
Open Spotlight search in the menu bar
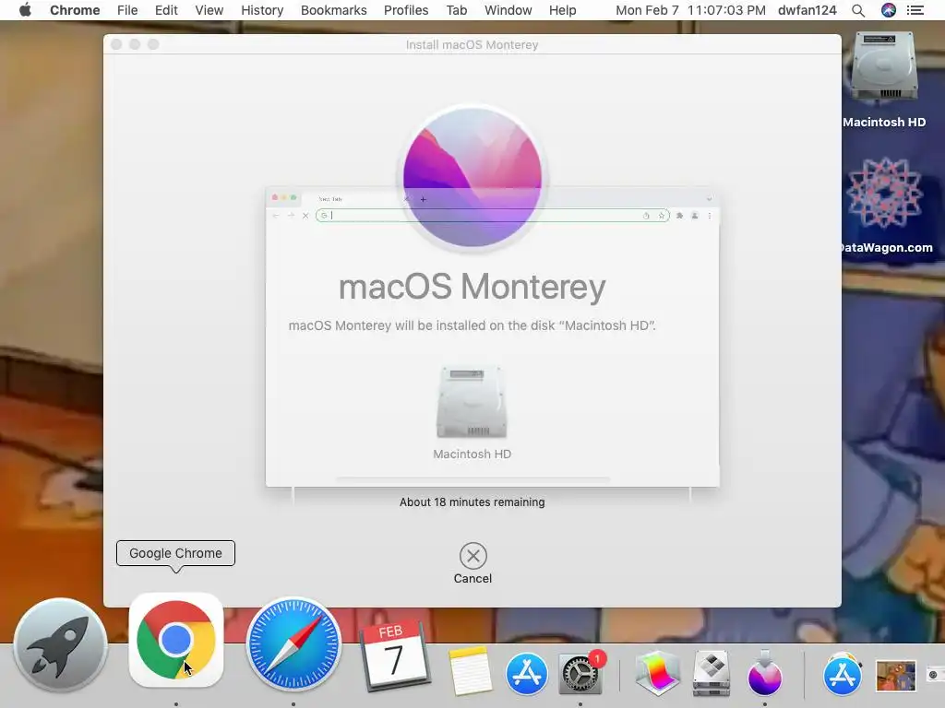pos(858,10)
